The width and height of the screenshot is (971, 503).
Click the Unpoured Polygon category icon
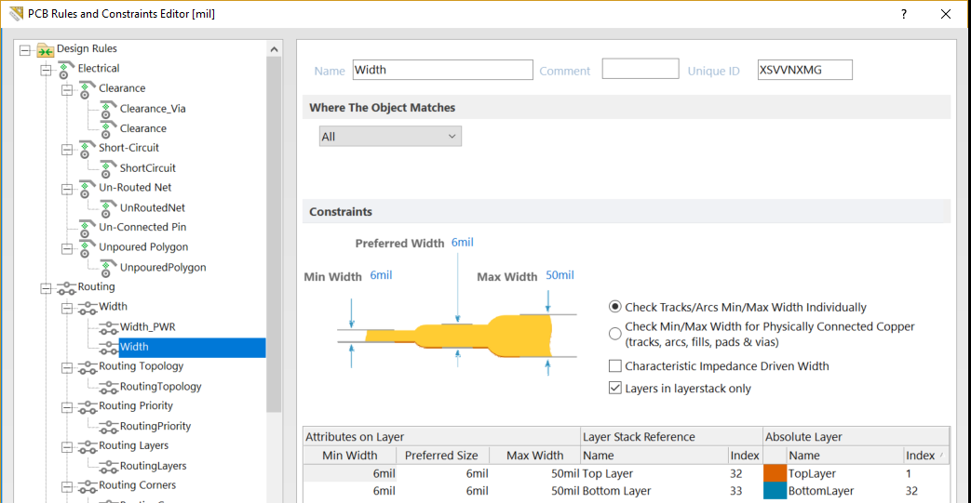[88, 248]
